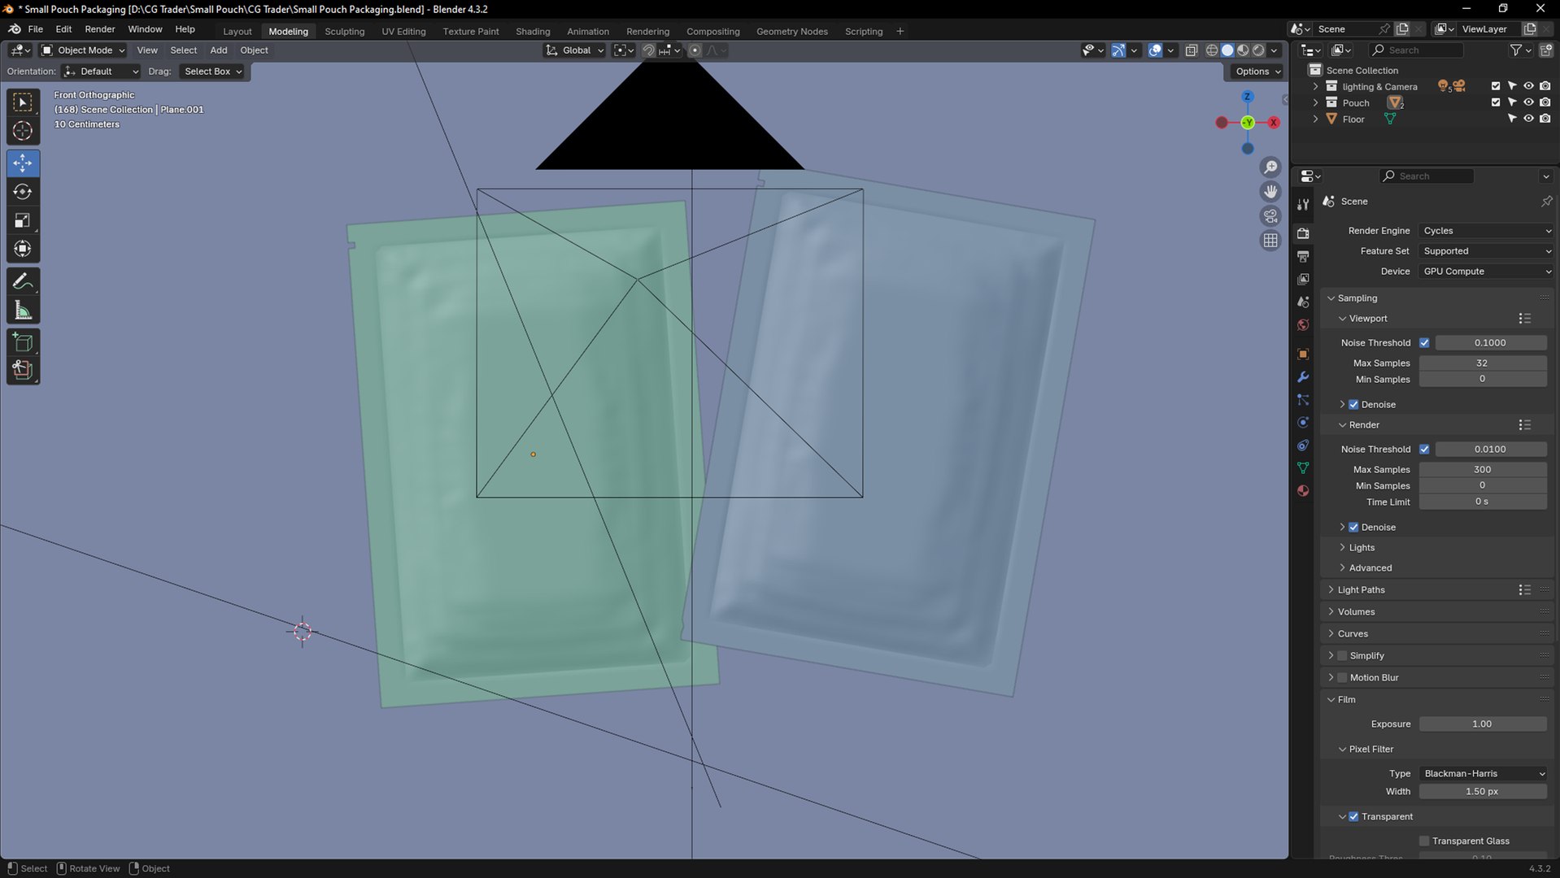Open the Render menu
Screen dimensions: 1560x878
click(100, 29)
